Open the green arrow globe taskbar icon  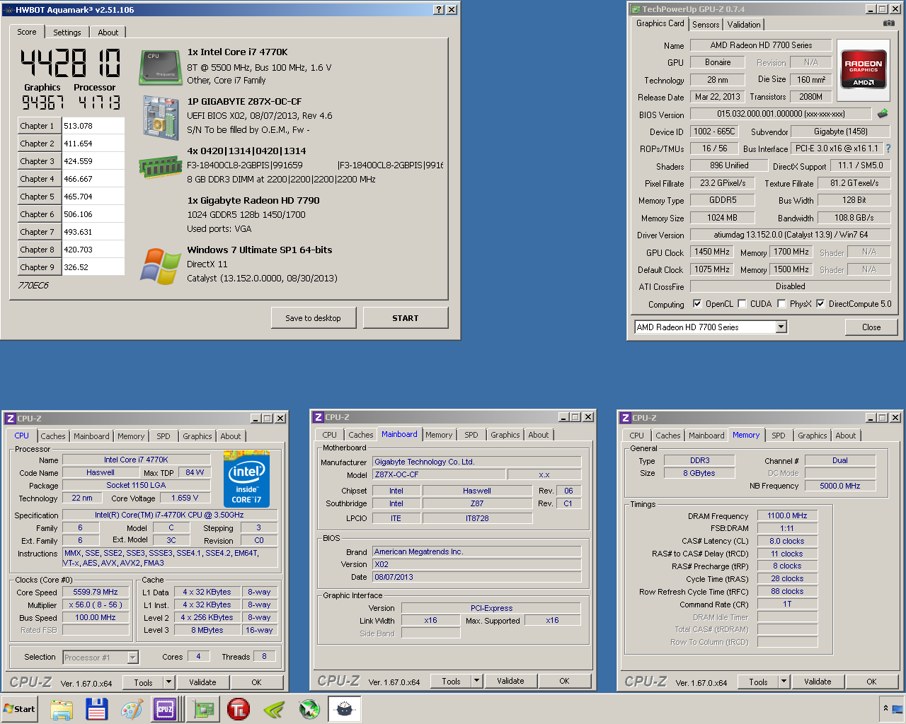point(309,709)
